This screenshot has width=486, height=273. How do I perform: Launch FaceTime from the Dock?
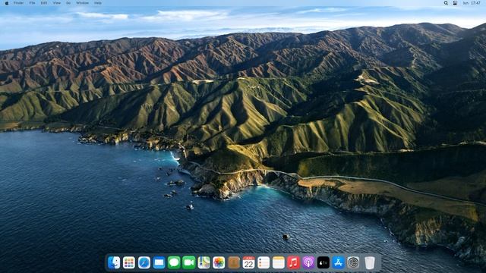coord(189,263)
